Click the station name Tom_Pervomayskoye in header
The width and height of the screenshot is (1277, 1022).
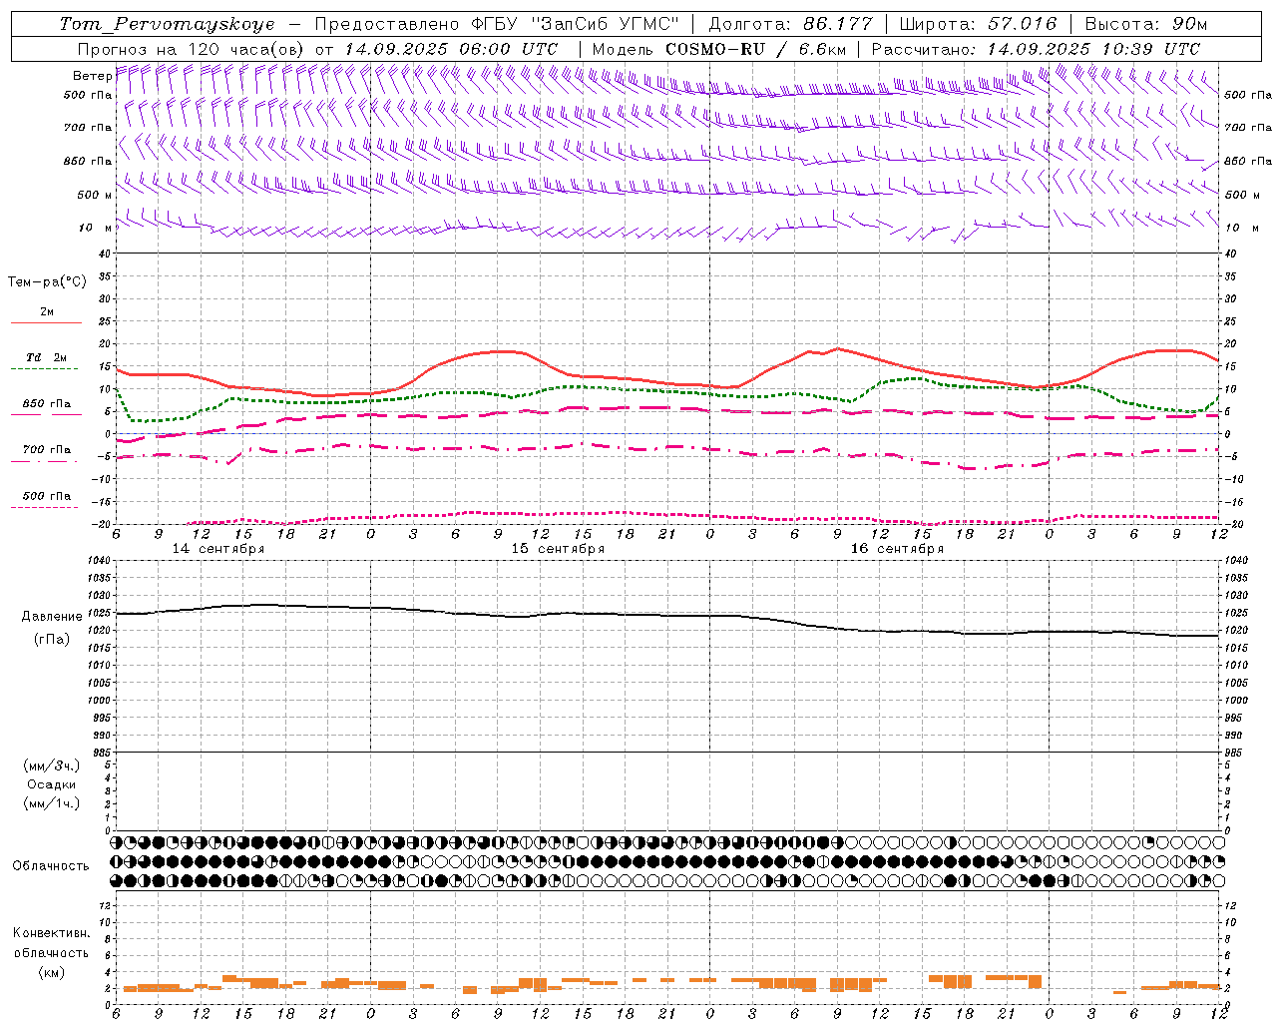(x=167, y=24)
